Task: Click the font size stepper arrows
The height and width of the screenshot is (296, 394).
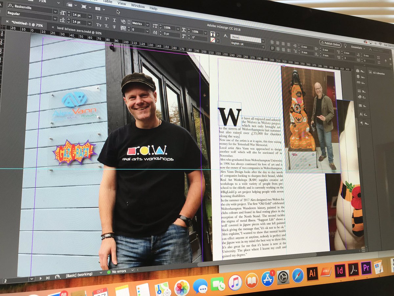Action: coord(69,14)
